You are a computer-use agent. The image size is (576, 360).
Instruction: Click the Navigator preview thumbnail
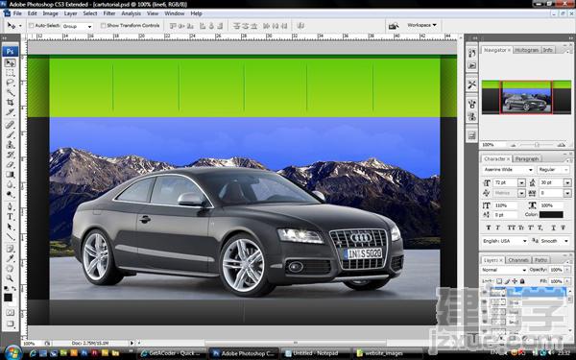526,97
